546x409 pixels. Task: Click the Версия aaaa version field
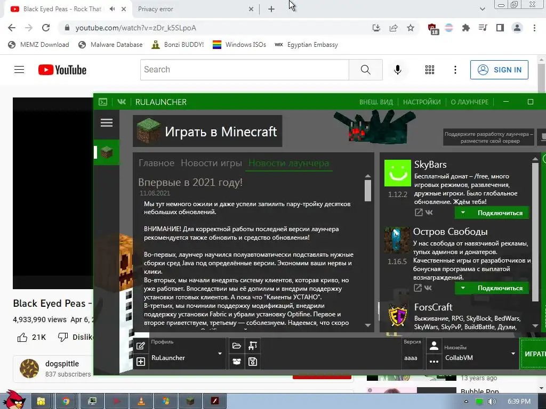click(x=412, y=354)
